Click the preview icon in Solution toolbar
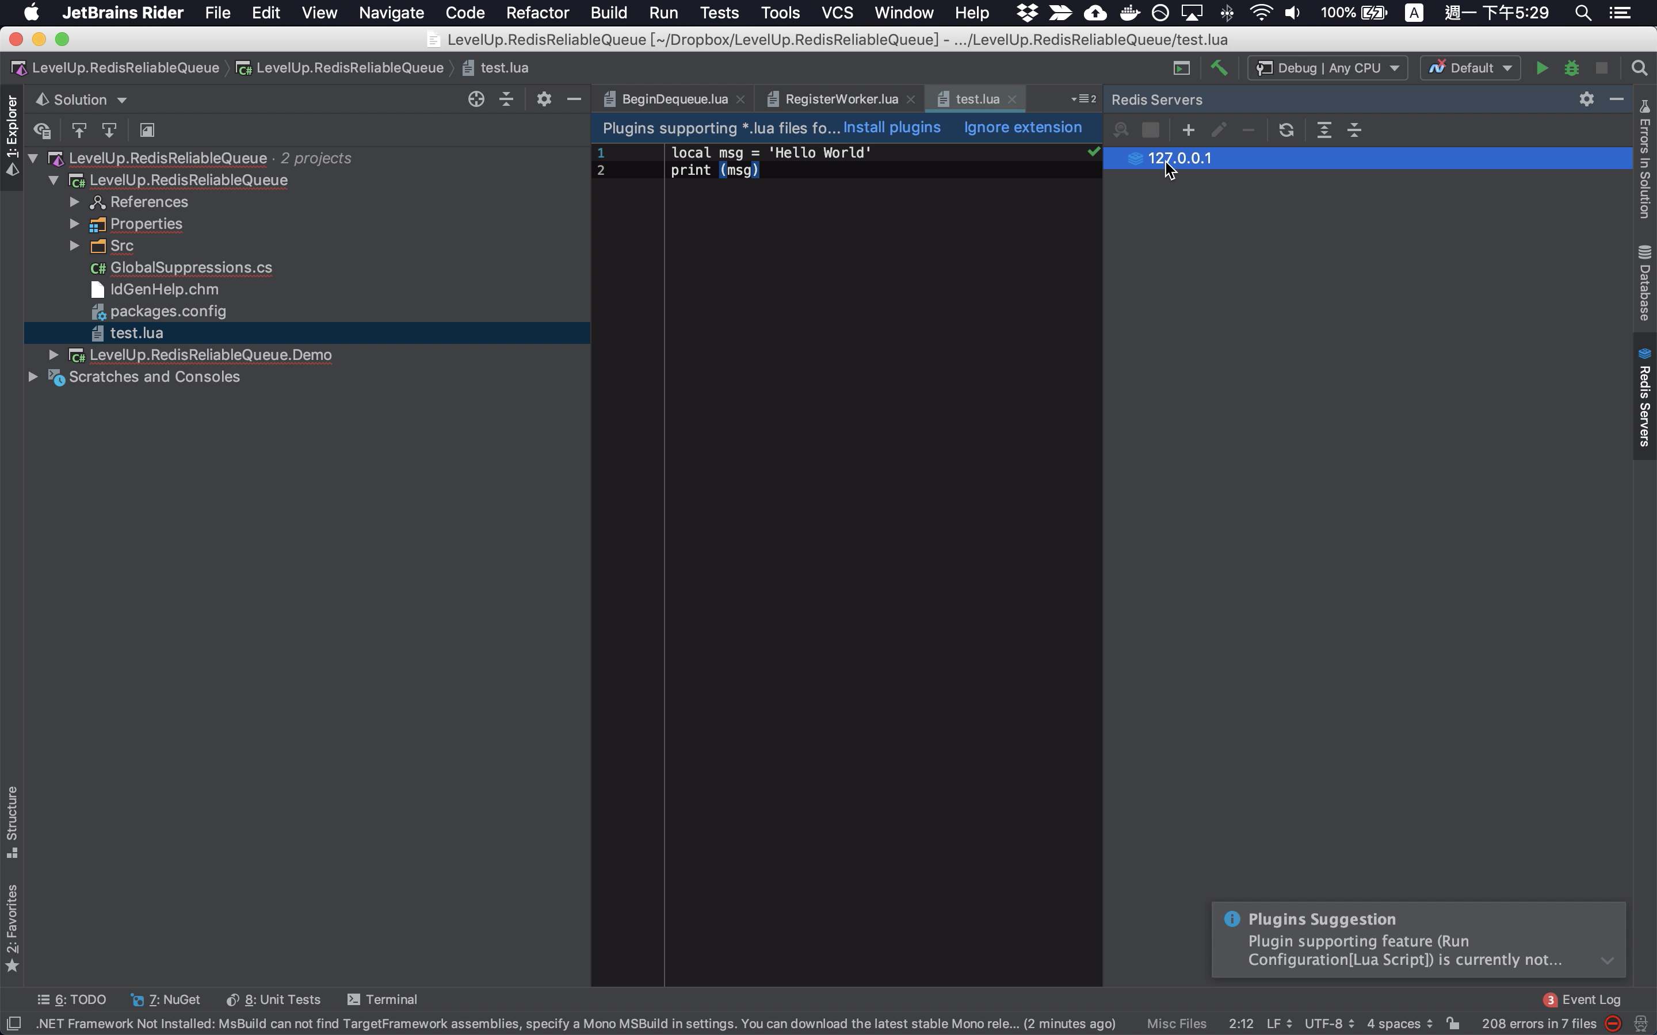This screenshot has width=1657, height=1035. click(x=147, y=130)
